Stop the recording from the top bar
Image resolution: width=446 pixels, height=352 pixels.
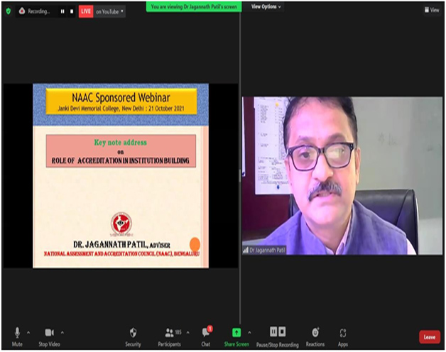point(72,11)
